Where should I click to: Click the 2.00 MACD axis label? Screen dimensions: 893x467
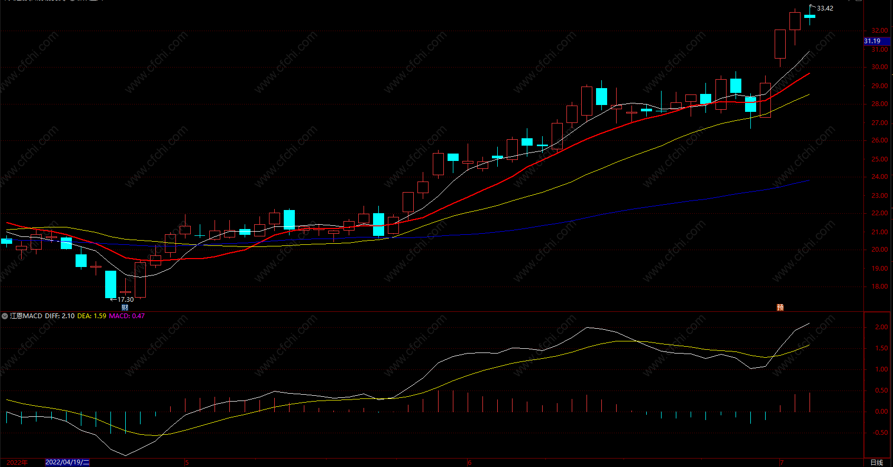coord(881,327)
